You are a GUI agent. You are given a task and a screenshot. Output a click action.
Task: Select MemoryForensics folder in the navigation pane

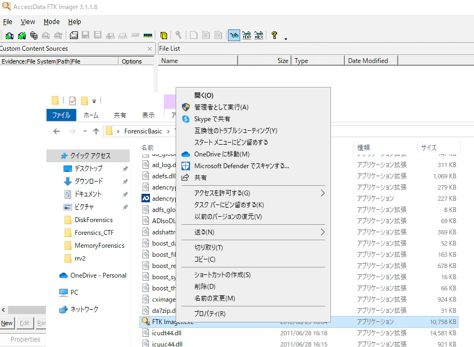click(x=99, y=246)
